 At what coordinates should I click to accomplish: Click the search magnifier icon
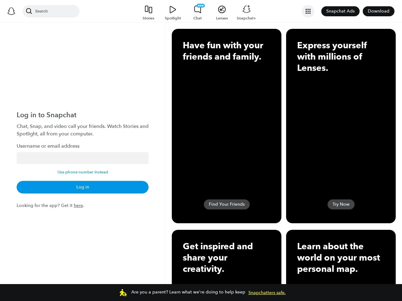tap(29, 11)
